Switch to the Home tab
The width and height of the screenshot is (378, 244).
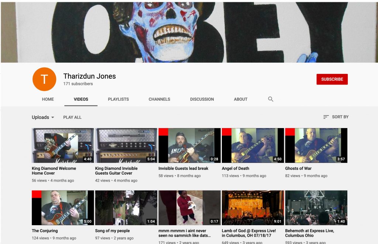(48, 99)
